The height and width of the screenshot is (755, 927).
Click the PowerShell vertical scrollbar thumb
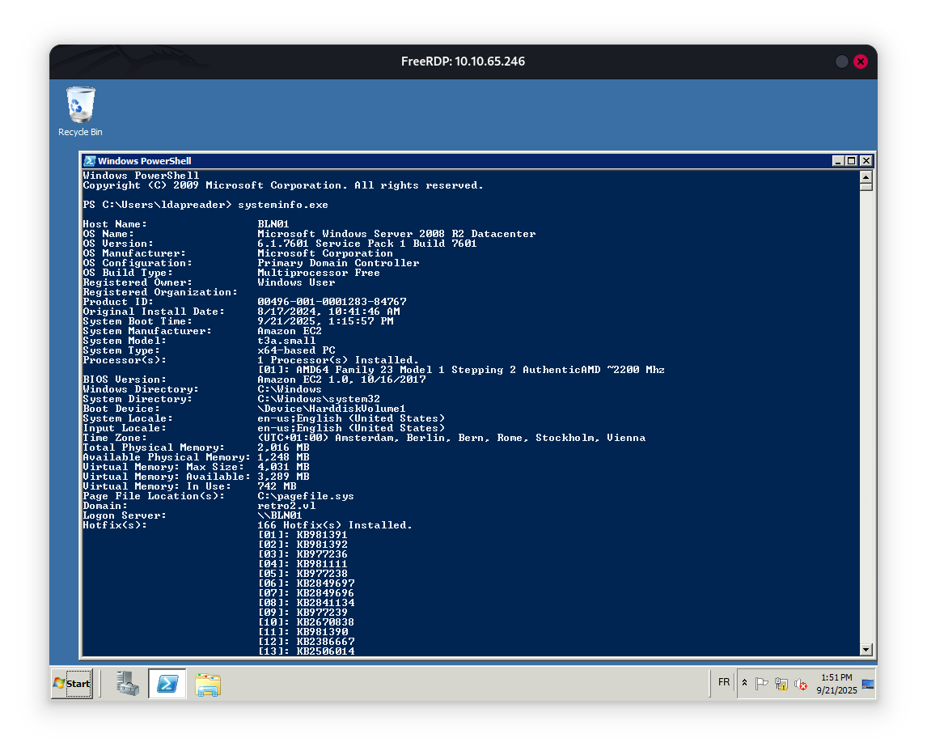tap(866, 186)
